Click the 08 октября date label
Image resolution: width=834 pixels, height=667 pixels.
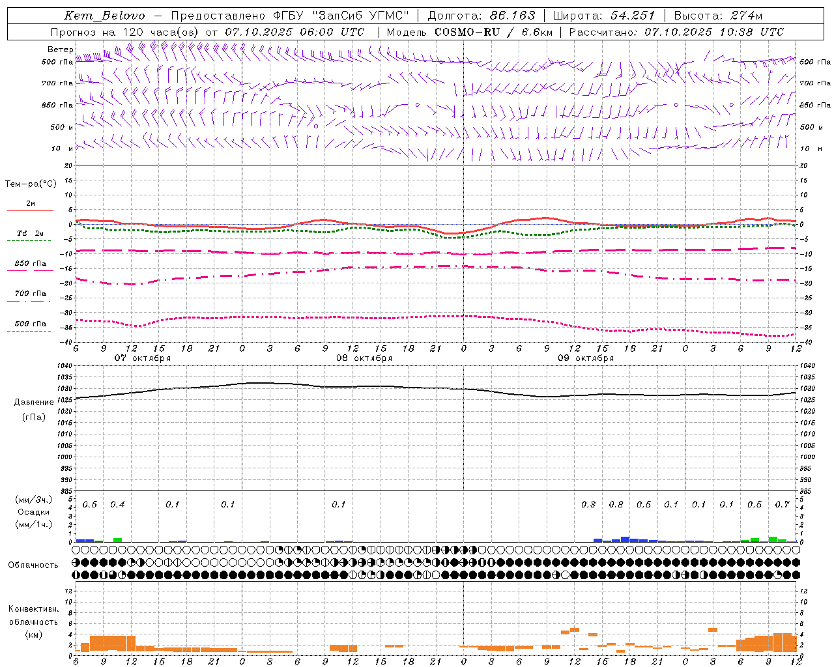[x=364, y=358]
